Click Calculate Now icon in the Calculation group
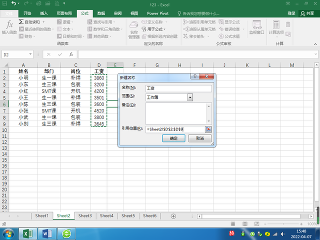Screen dimensions: 320x240 coord(288,24)
